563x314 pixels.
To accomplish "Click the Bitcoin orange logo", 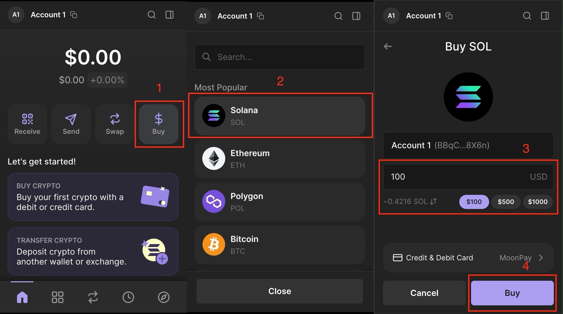I will [x=214, y=245].
